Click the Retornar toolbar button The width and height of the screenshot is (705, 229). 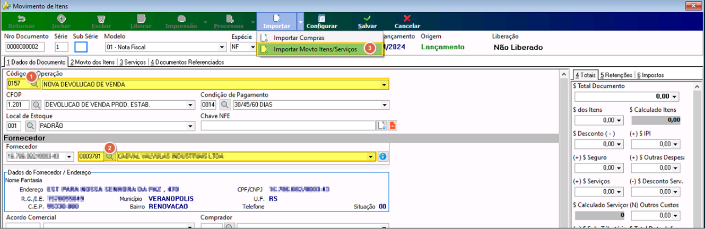22,22
